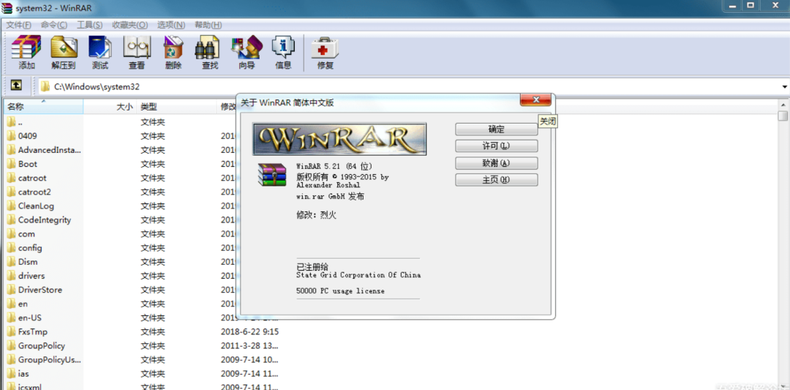Click '50000 PC usage license' text
Screen dimensions: 790x390
pos(341,291)
